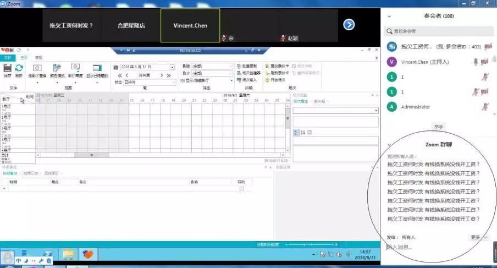Click the chat message input box

click(x=438, y=247)
